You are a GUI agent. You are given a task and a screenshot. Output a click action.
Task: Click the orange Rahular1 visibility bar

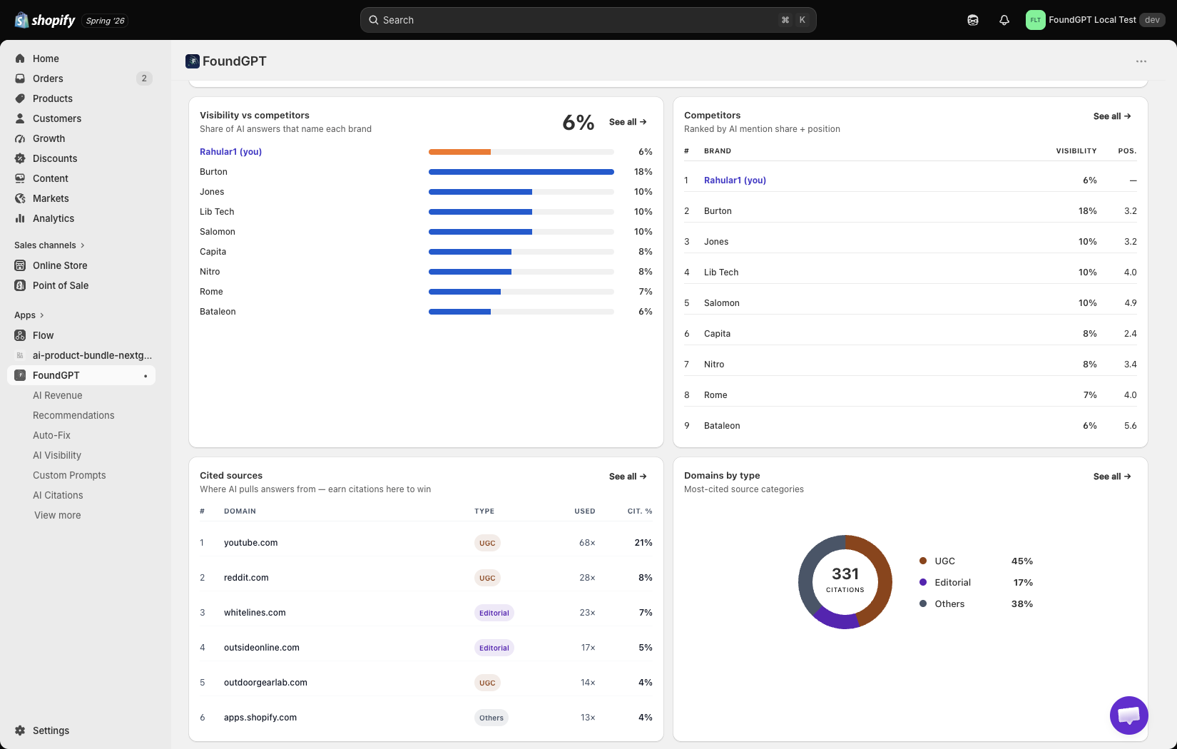pos(459,152)
